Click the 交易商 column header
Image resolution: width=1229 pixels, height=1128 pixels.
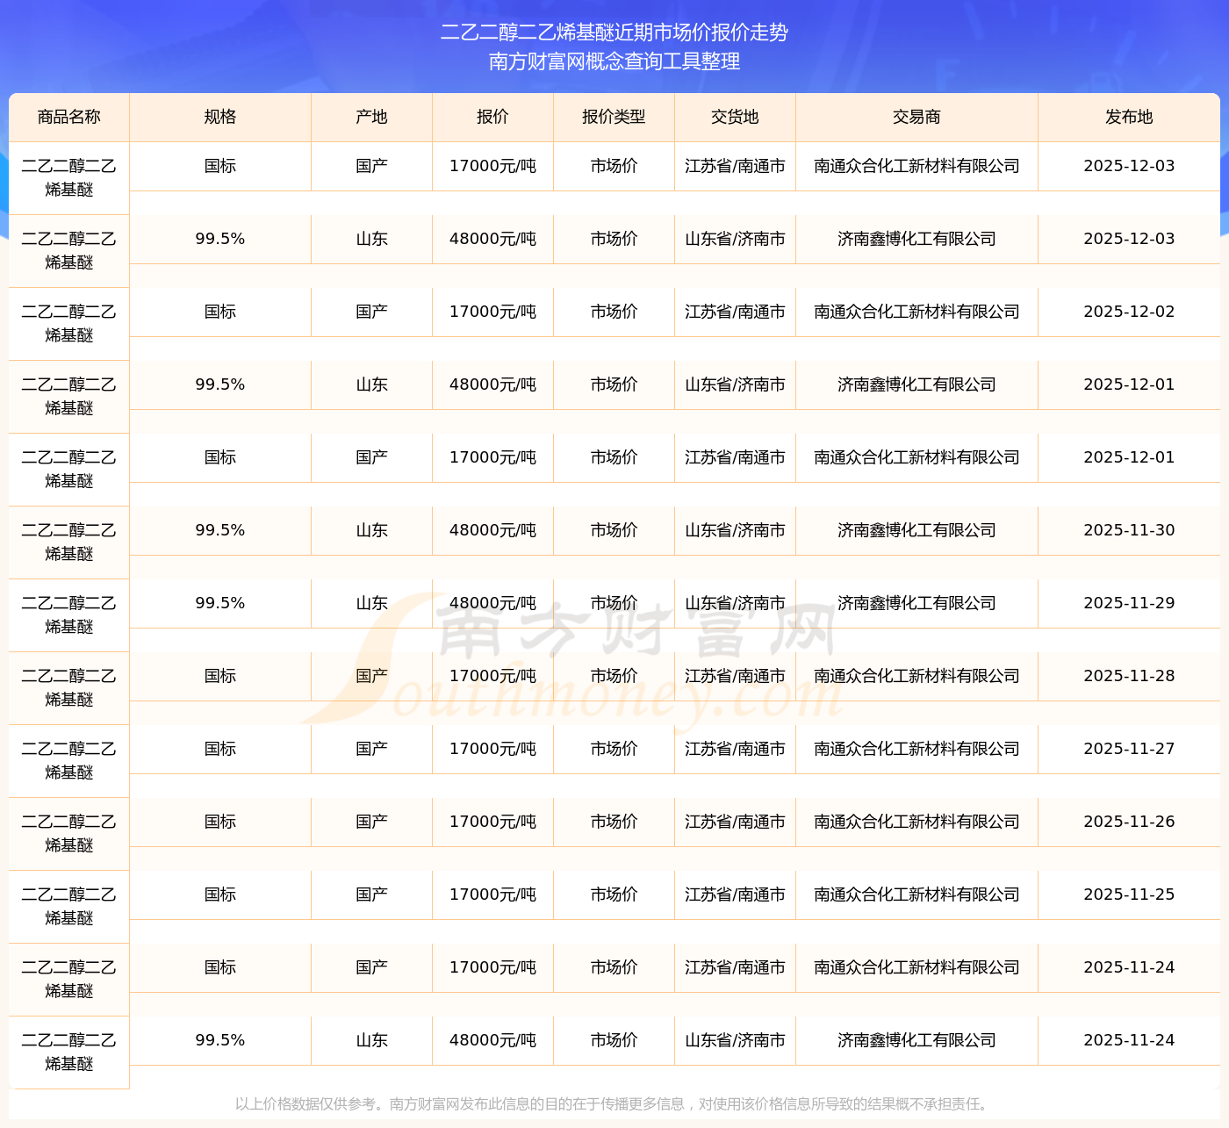916,117
